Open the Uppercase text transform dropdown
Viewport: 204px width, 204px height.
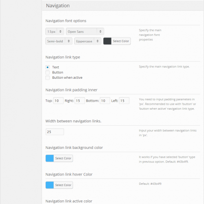[88, 41]
